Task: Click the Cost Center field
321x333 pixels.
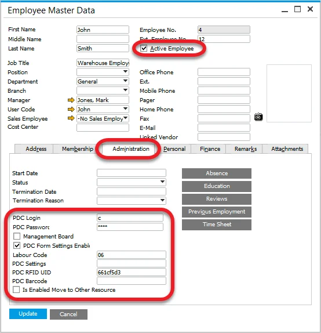Action: [x=103, y=128]
